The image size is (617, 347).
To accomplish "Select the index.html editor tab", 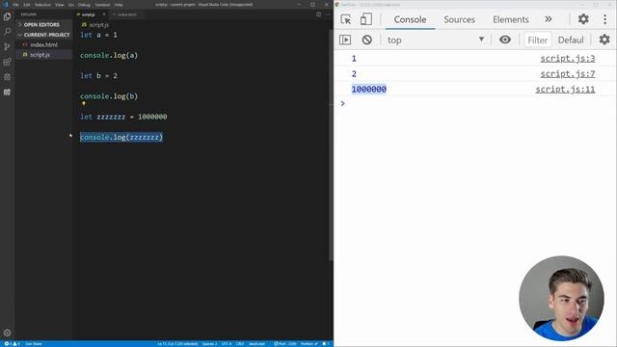I will (126, 14).
